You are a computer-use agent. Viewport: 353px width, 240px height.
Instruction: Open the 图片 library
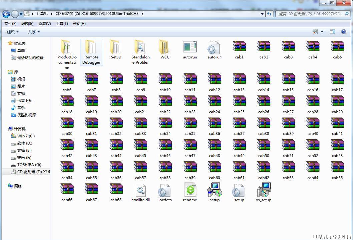tap(21, 86)
